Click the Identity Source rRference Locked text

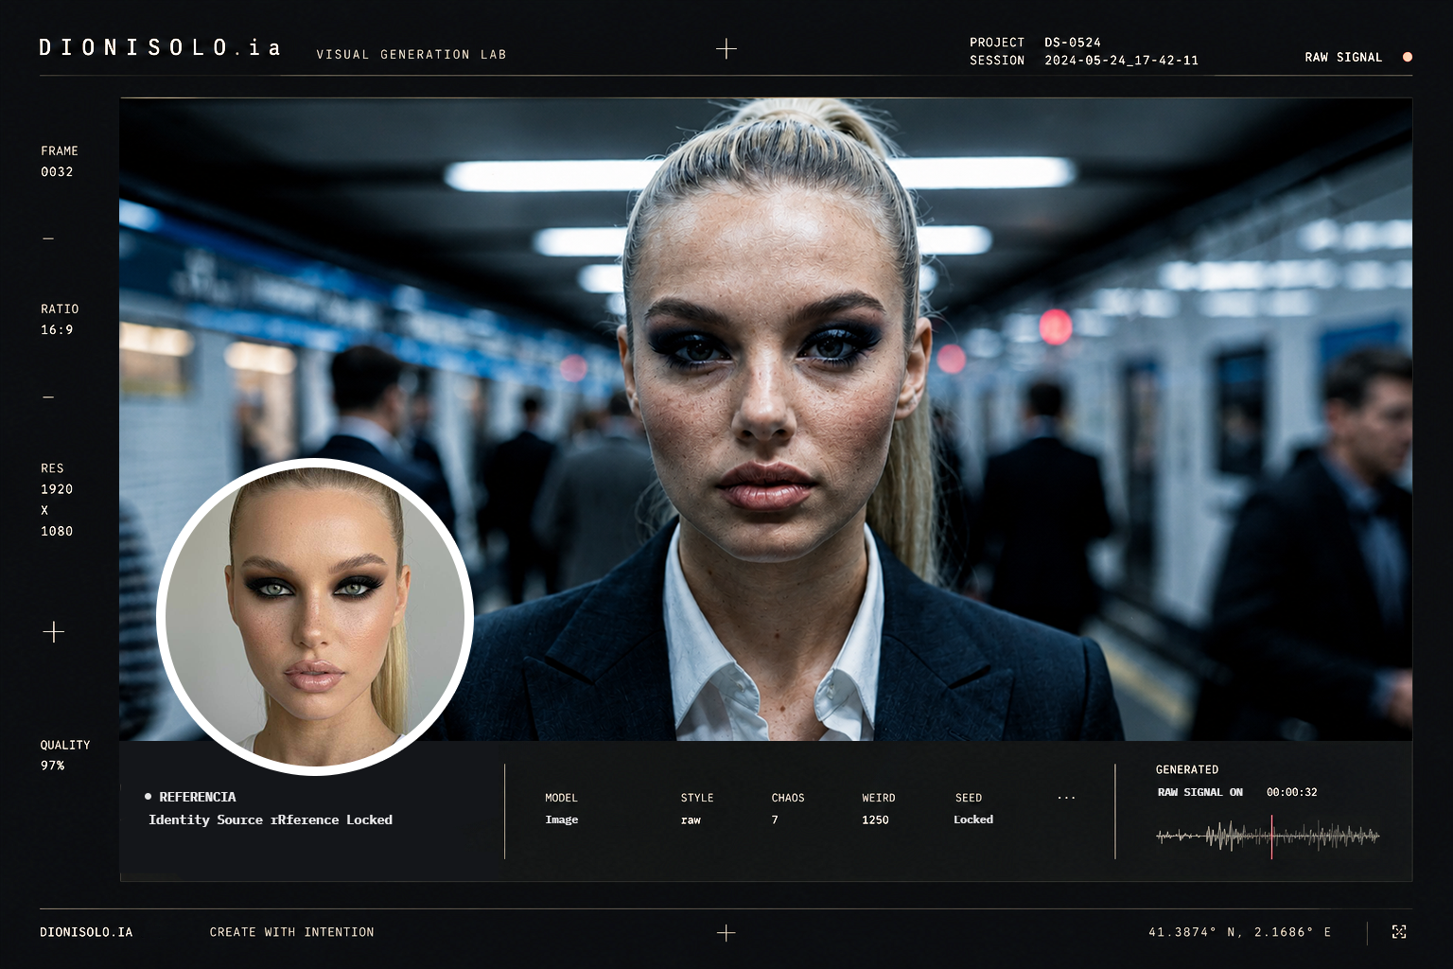(x=271, y=819)
